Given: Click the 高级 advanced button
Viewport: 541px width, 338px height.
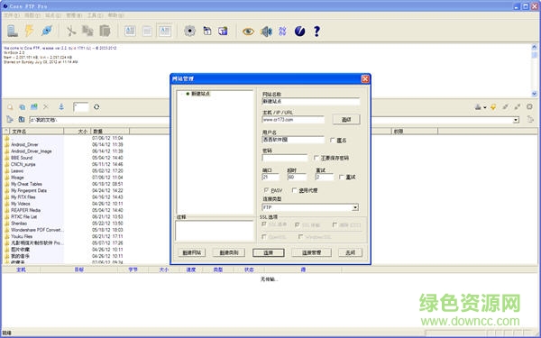Looking at the screenshot, I should pos(346,119).
